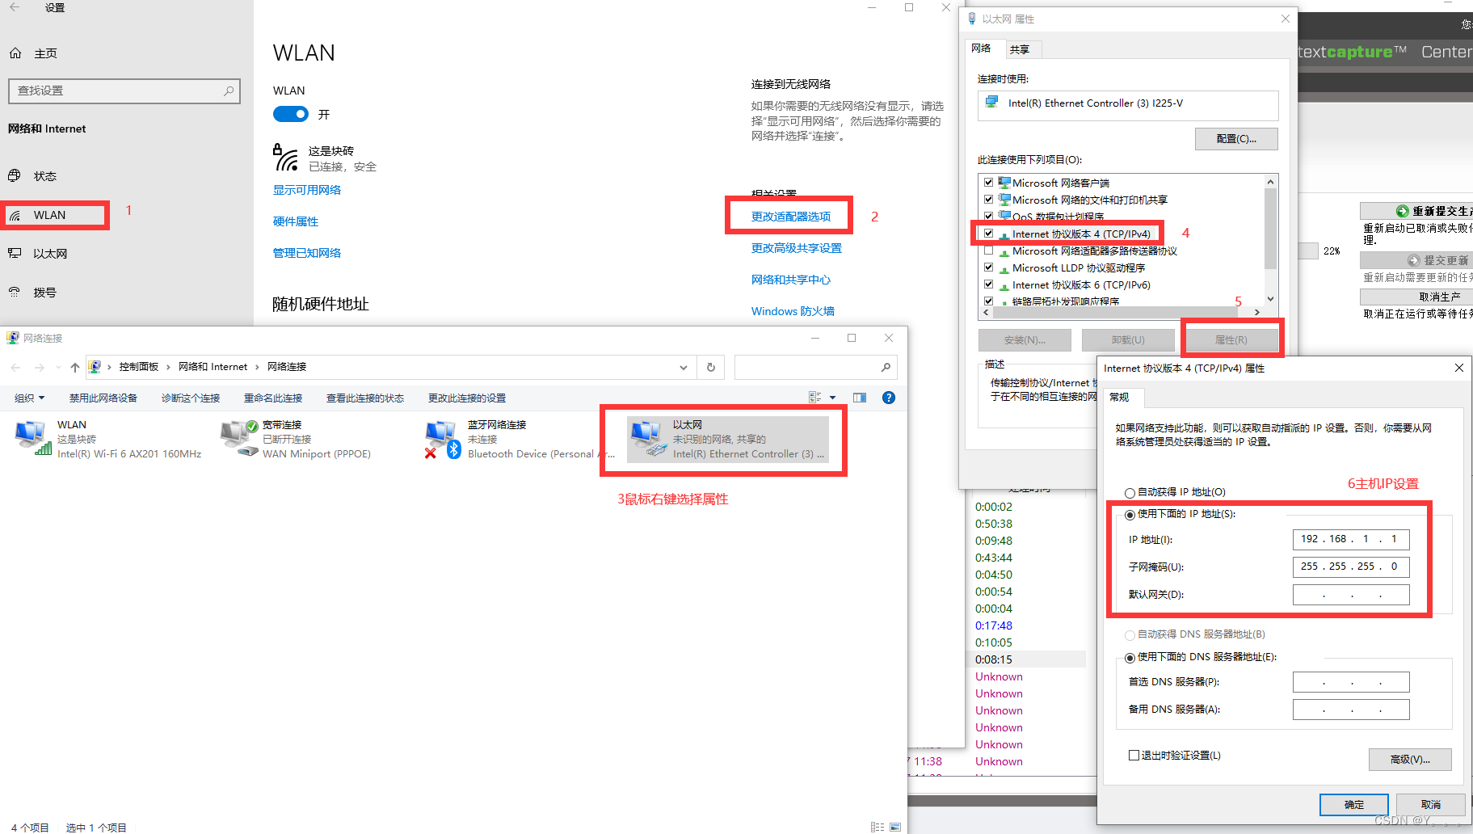Select 自动获得 IP 地址 radio button
Viewport: 1473px width, 834px height.
click(1130, 491)
